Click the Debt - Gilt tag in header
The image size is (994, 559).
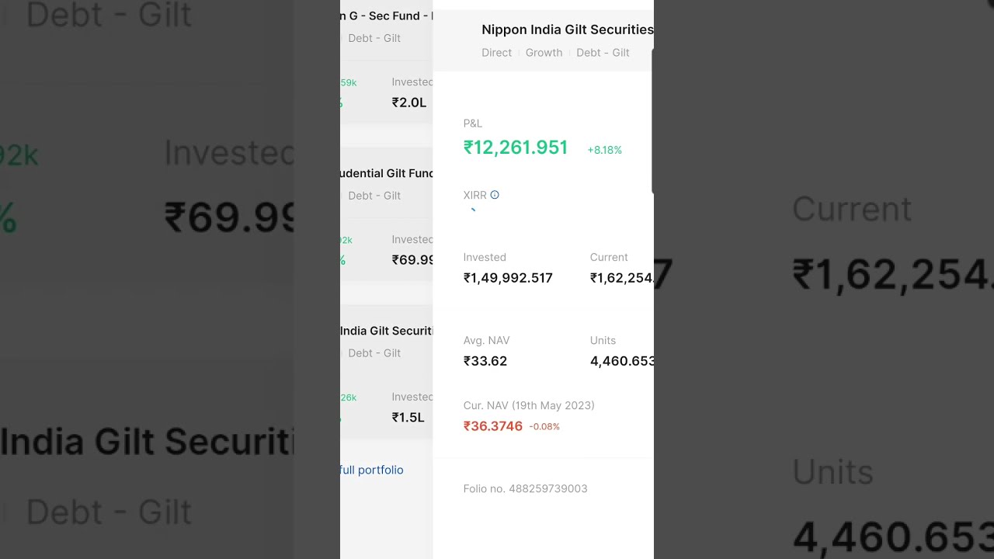[x=603, y=53]
